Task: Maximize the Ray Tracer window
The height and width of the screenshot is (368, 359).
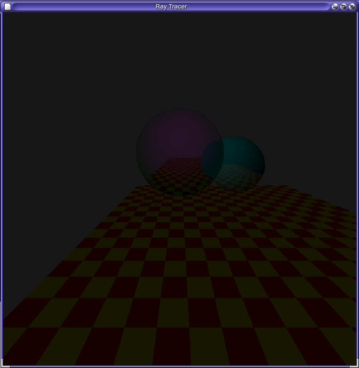Action: coord(343,7)
